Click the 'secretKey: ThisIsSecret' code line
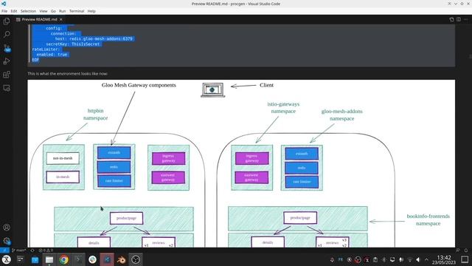This screenshot has width=472, height=266. [x=72, y=44]
